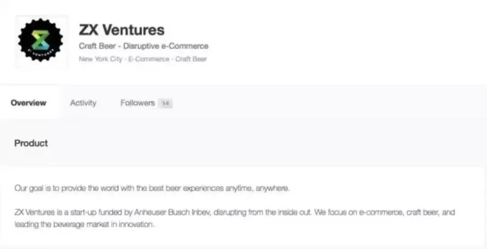Switch to the Overview tab
The image size is (487, 249).
28,103
